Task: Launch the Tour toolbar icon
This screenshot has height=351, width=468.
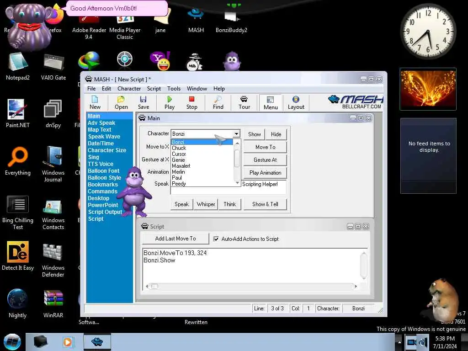Action: 244,103
